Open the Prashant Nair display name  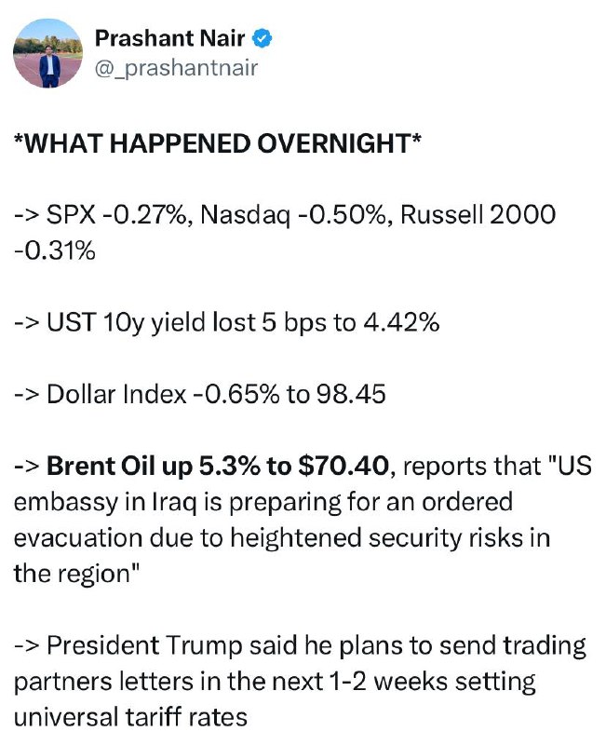coord(170,38)
